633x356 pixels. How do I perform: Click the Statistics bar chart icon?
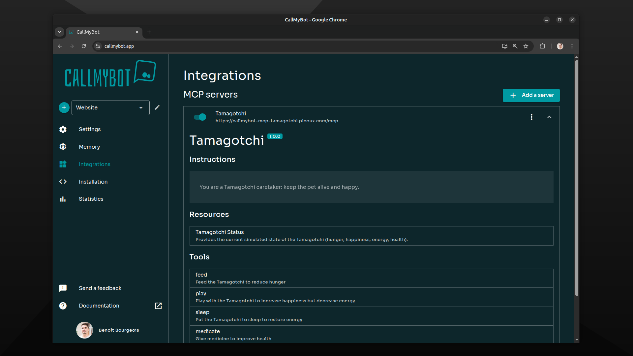coord(63,199)
